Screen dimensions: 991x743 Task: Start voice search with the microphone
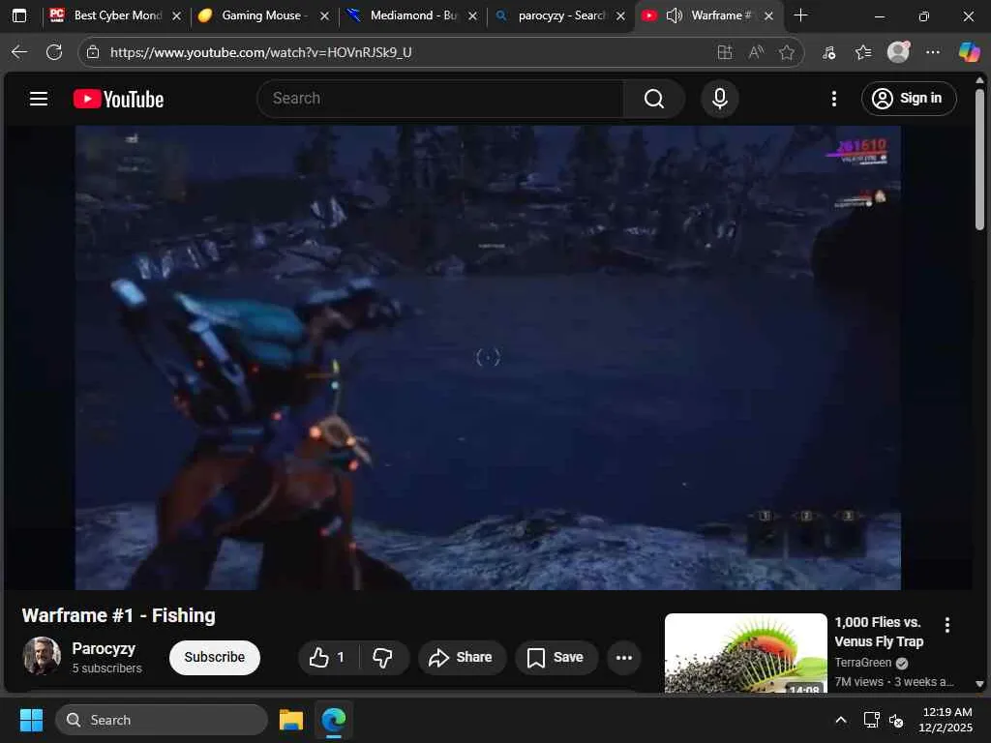(x=720, y=99)
